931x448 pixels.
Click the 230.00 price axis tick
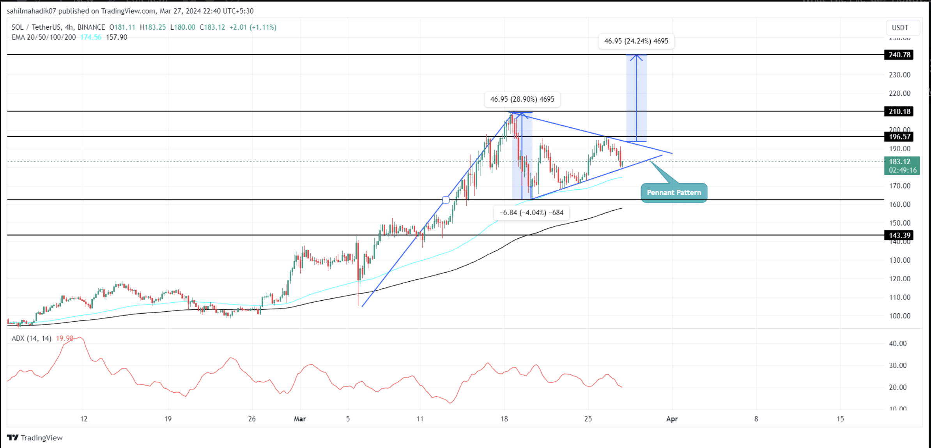899,75
